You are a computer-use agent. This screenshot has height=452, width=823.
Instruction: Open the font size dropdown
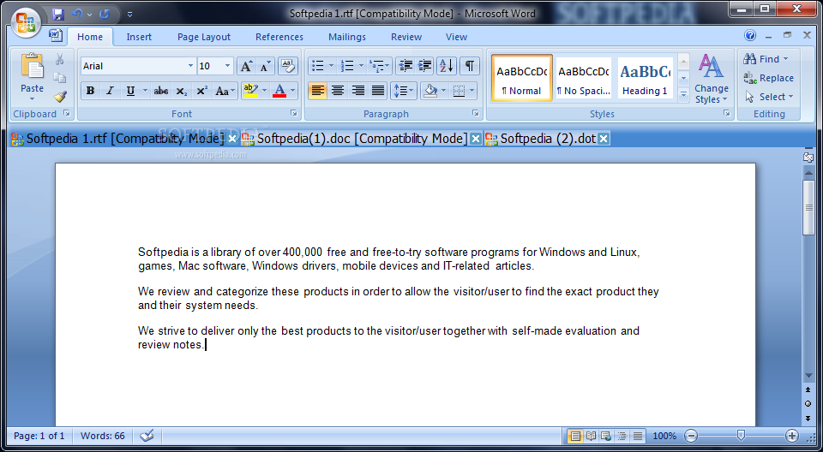click(x=228, y=66)
